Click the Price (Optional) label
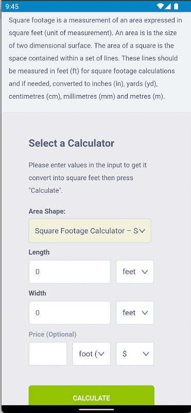This screenshot has width=191, height=413. (x=53, y=335)
